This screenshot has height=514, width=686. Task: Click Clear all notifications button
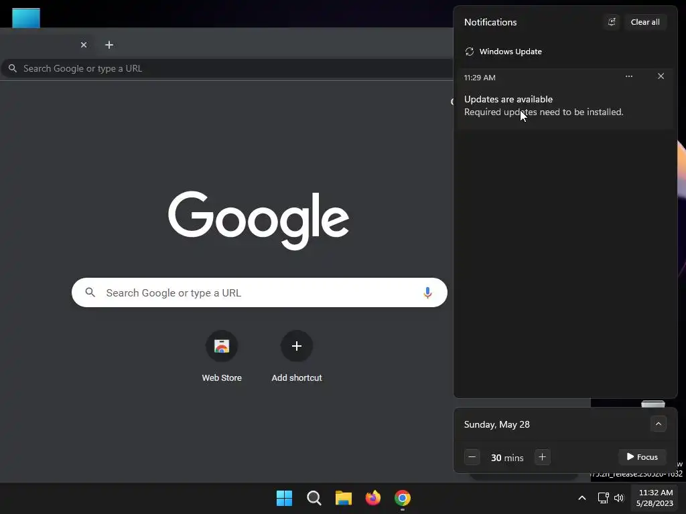coord(645,22)
